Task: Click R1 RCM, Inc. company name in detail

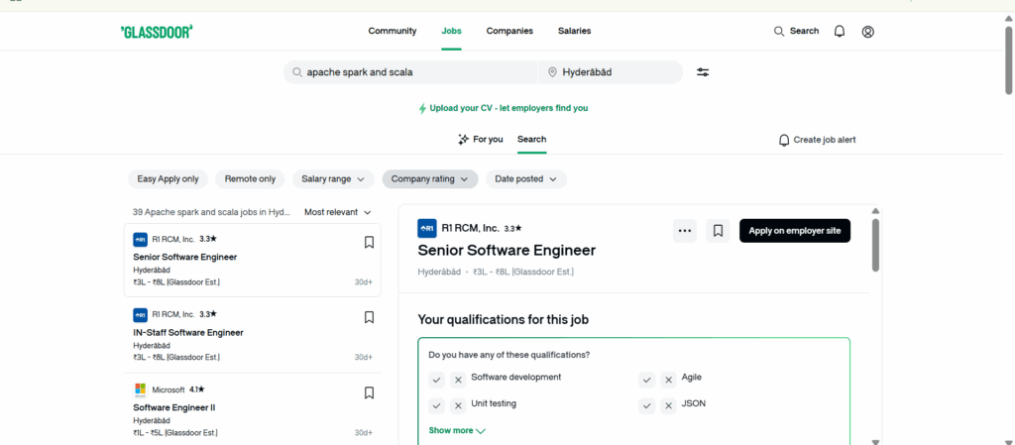Action: click(471, 228)
